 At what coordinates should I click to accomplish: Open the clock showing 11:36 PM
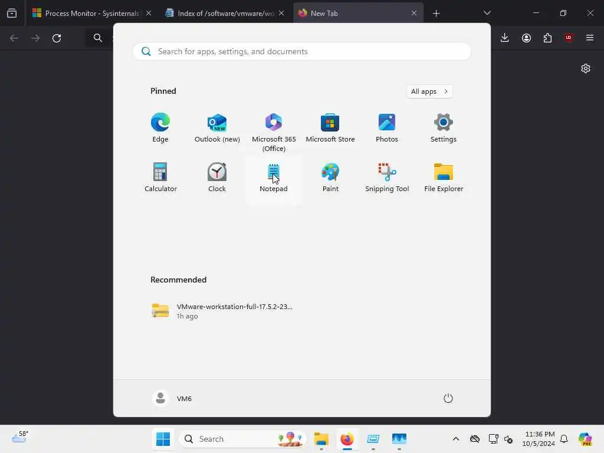(x=539, y=439)
